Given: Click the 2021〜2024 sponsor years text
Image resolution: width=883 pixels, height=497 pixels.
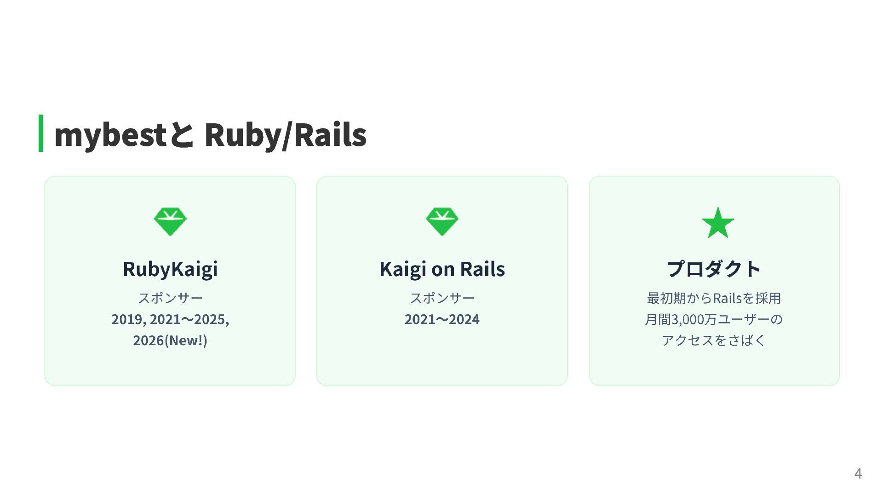Looking at the screenshot, I should click(x=442, y=319).
